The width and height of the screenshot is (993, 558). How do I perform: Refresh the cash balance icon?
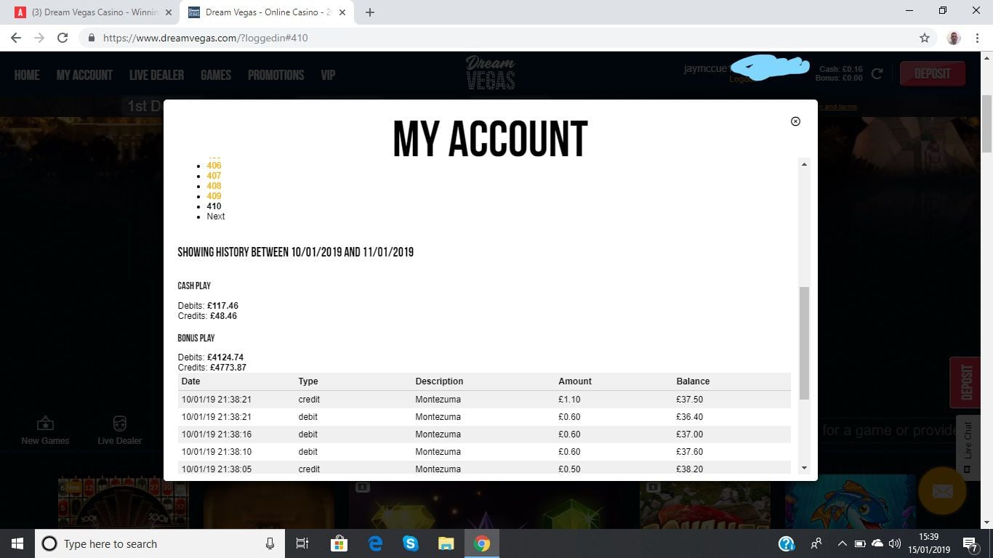(x=877, y=73)
